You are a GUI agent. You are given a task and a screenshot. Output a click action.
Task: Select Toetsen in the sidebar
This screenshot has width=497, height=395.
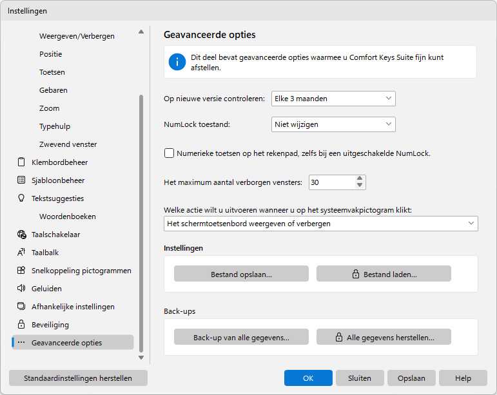coord(52,72)
